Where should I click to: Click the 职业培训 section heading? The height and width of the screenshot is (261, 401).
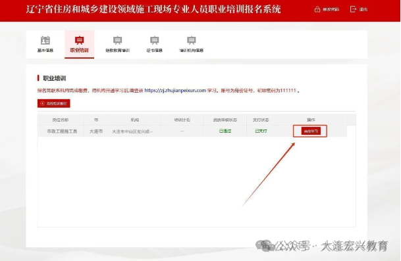(x=54, y=78)
